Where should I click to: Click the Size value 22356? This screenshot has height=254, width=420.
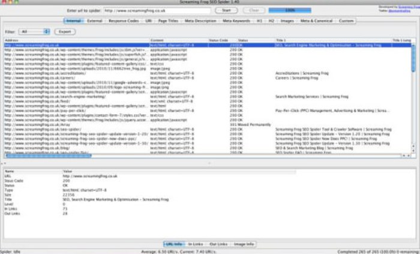(x=68, y=195)
